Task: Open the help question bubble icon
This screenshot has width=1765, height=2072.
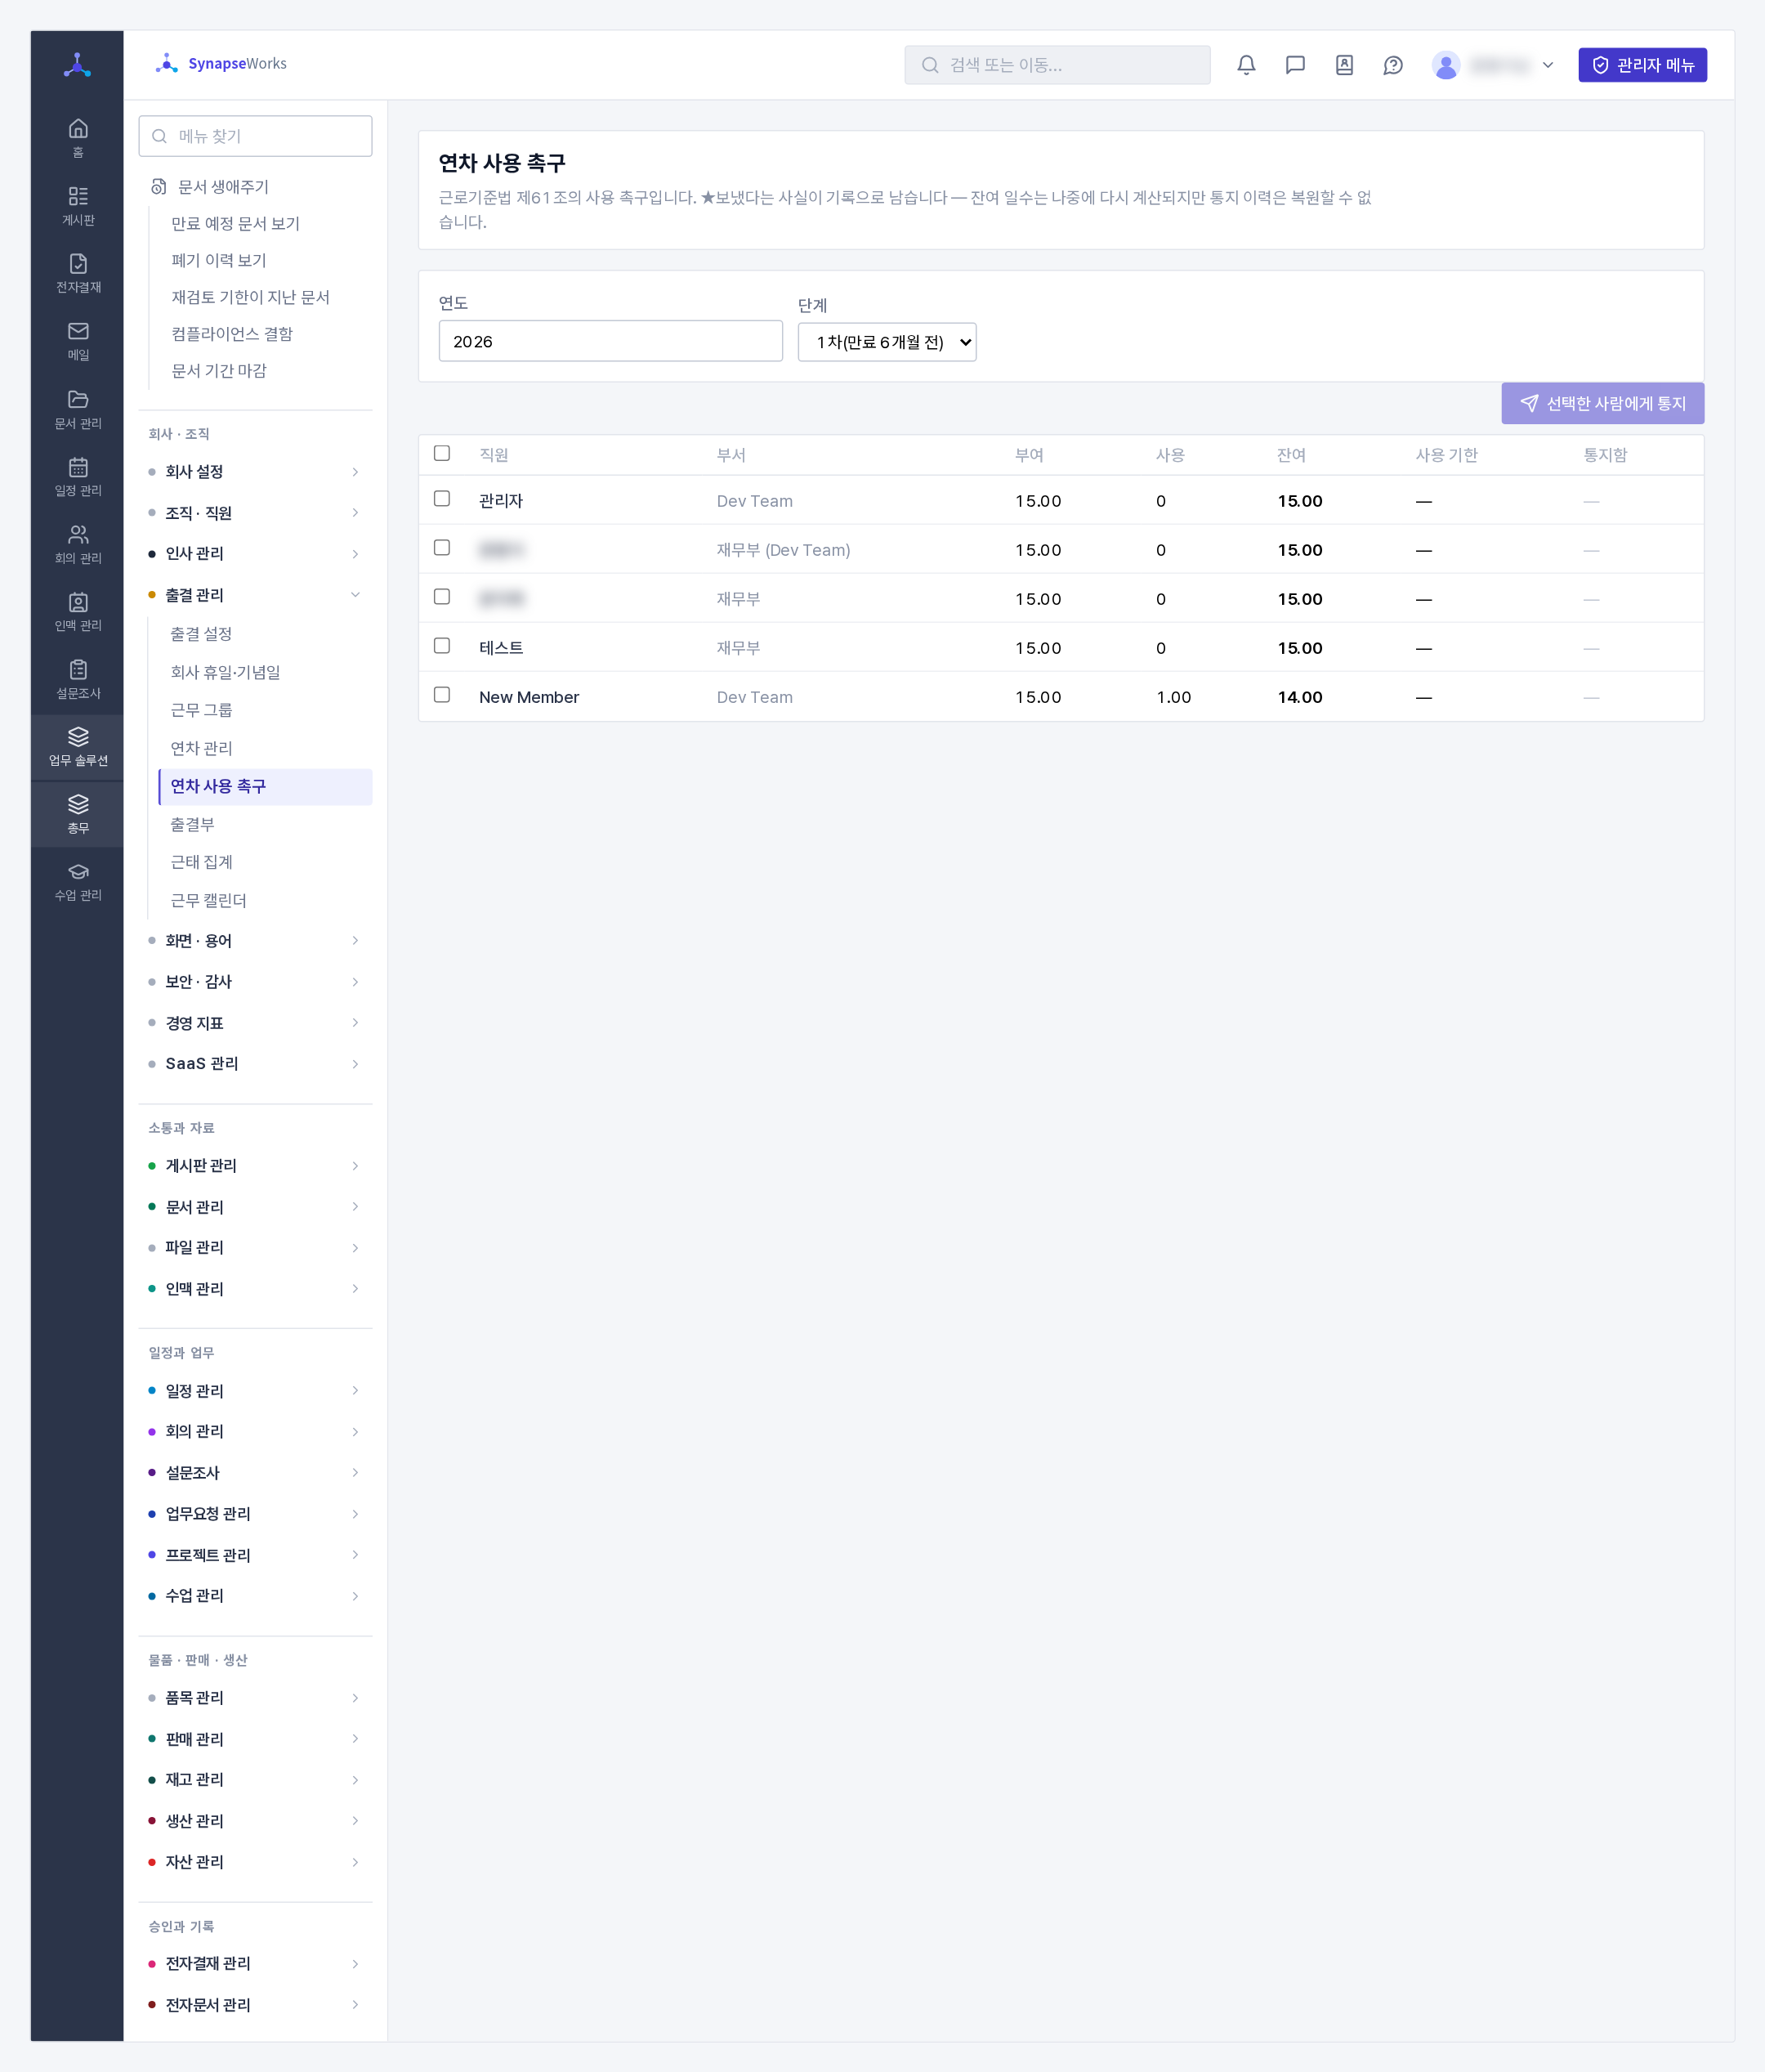Action: click(x=1393, y=65)
